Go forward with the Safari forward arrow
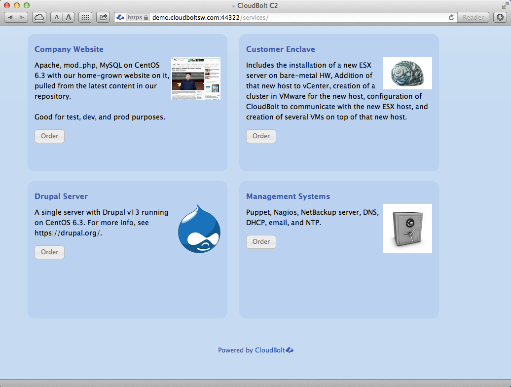The height and width of the screenshot is (387, 511). pyautogui.click(x=22, y=17)
